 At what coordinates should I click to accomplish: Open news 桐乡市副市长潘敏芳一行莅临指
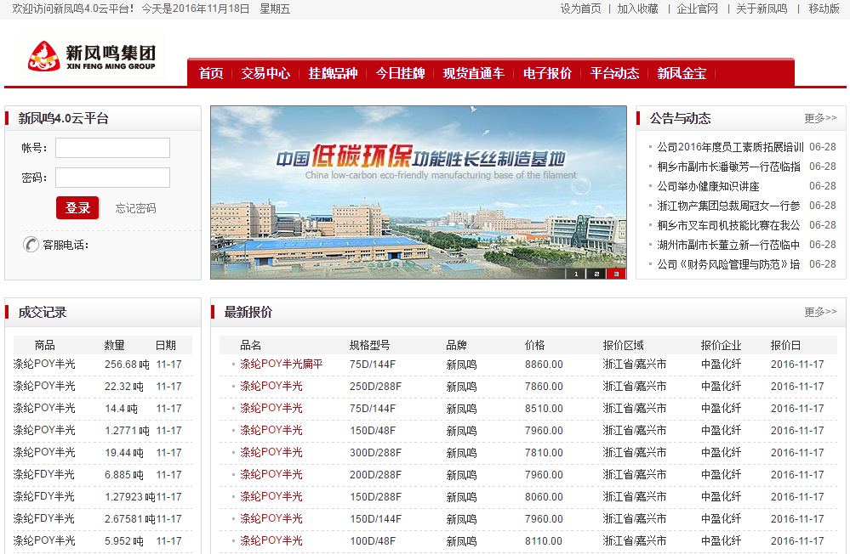[728, 167]
